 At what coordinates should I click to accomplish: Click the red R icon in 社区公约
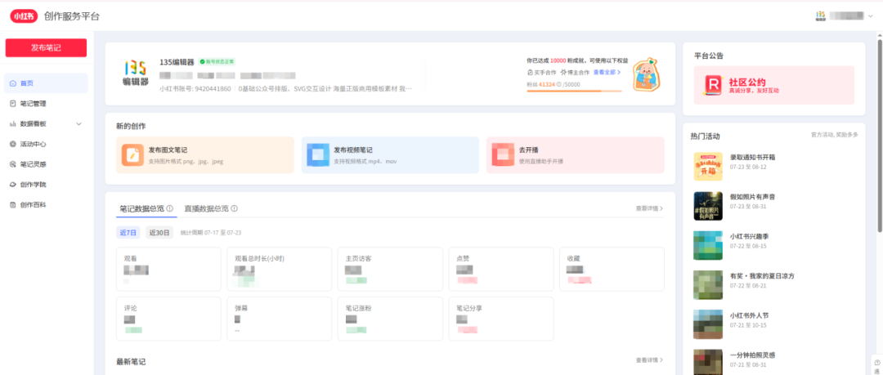(713, 85)
